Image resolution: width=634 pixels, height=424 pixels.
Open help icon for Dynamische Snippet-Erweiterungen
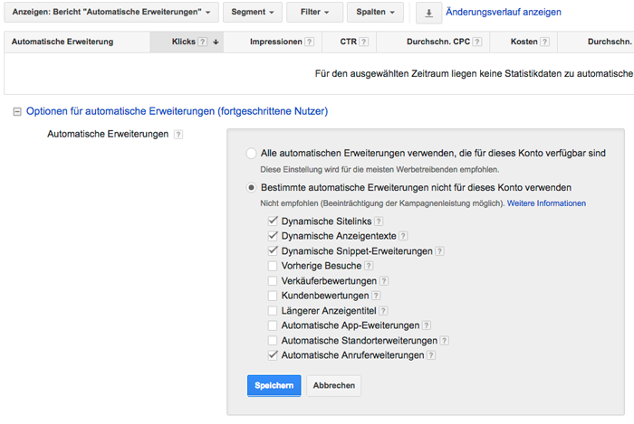439,251
